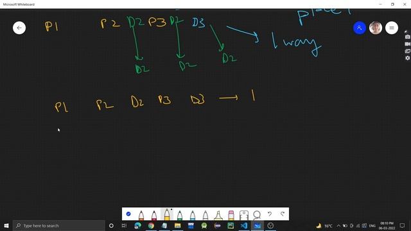Viewport: 411px width, 231px height.
Task: Select the lasso select tool
Action: tap(257, 215)
